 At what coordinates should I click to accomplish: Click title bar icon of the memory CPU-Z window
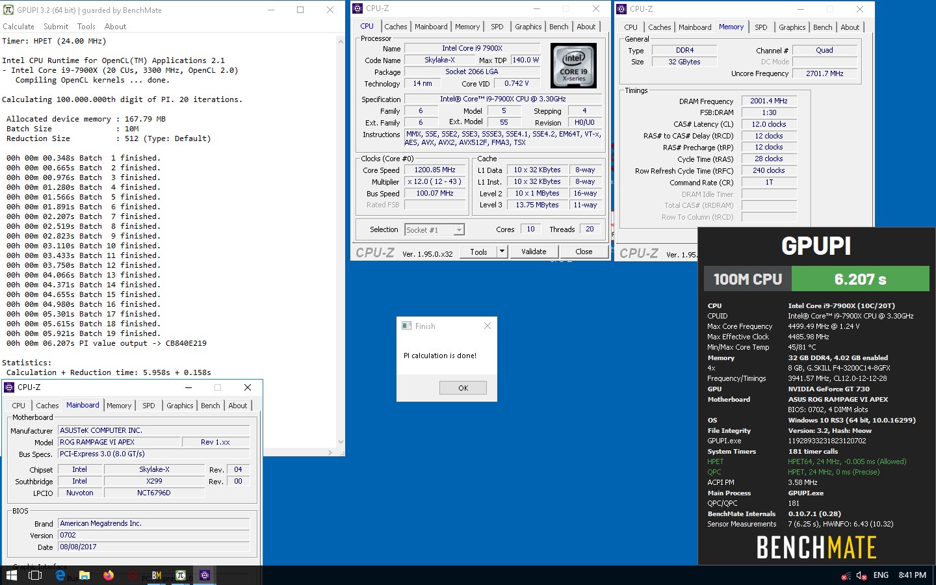tap(621, 9)
